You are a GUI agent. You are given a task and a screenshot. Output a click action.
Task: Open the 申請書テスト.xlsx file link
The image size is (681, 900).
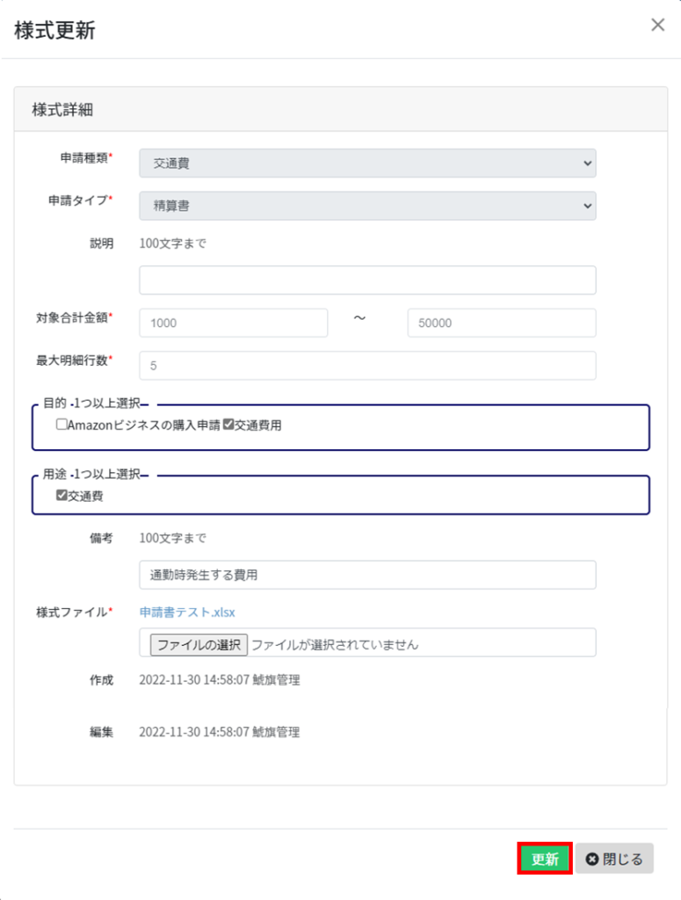(x=187, y=613)
